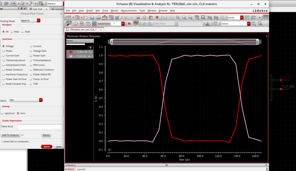
Task: Click the Undo arrow icon
Action: pos(125,18)
